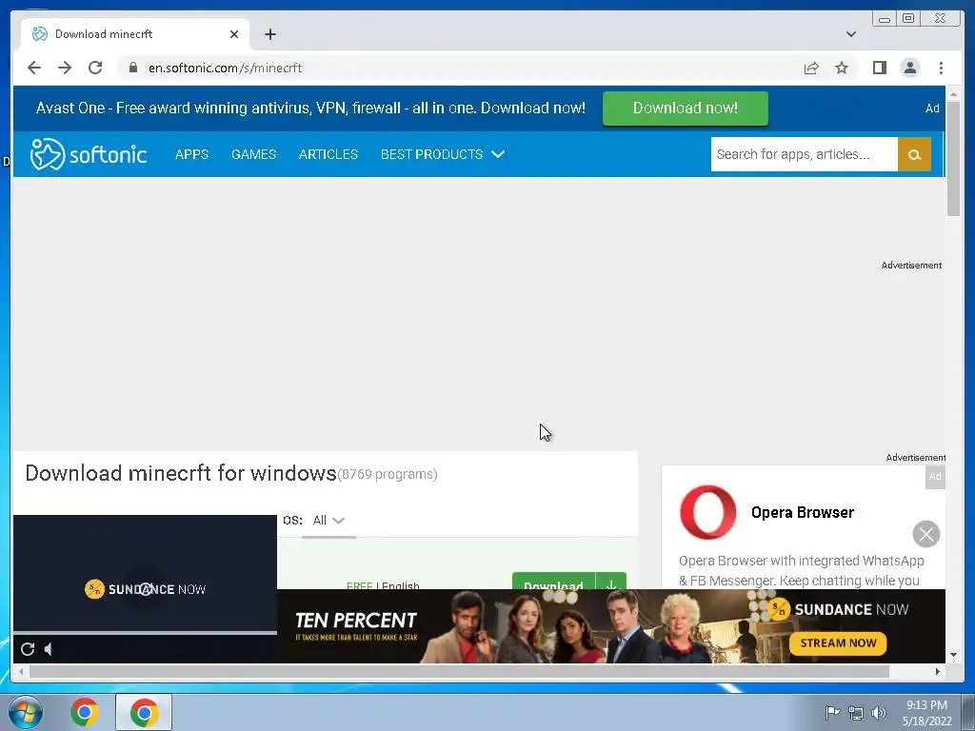Focus the Search for apps field
Image resolution: width=975 pixels, height=731 pixels.
click(x=804, y=154)
